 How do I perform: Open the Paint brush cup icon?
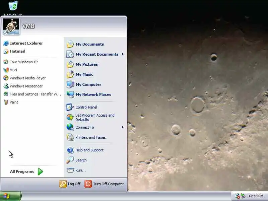(x=6, y=102)
